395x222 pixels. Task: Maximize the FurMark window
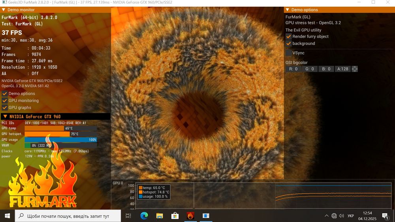(x=373, y=2)
